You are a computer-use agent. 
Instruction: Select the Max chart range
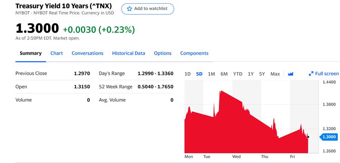click(275, 74)
